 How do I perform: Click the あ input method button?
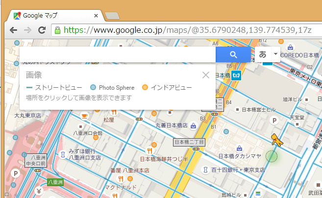coord(263,54)
